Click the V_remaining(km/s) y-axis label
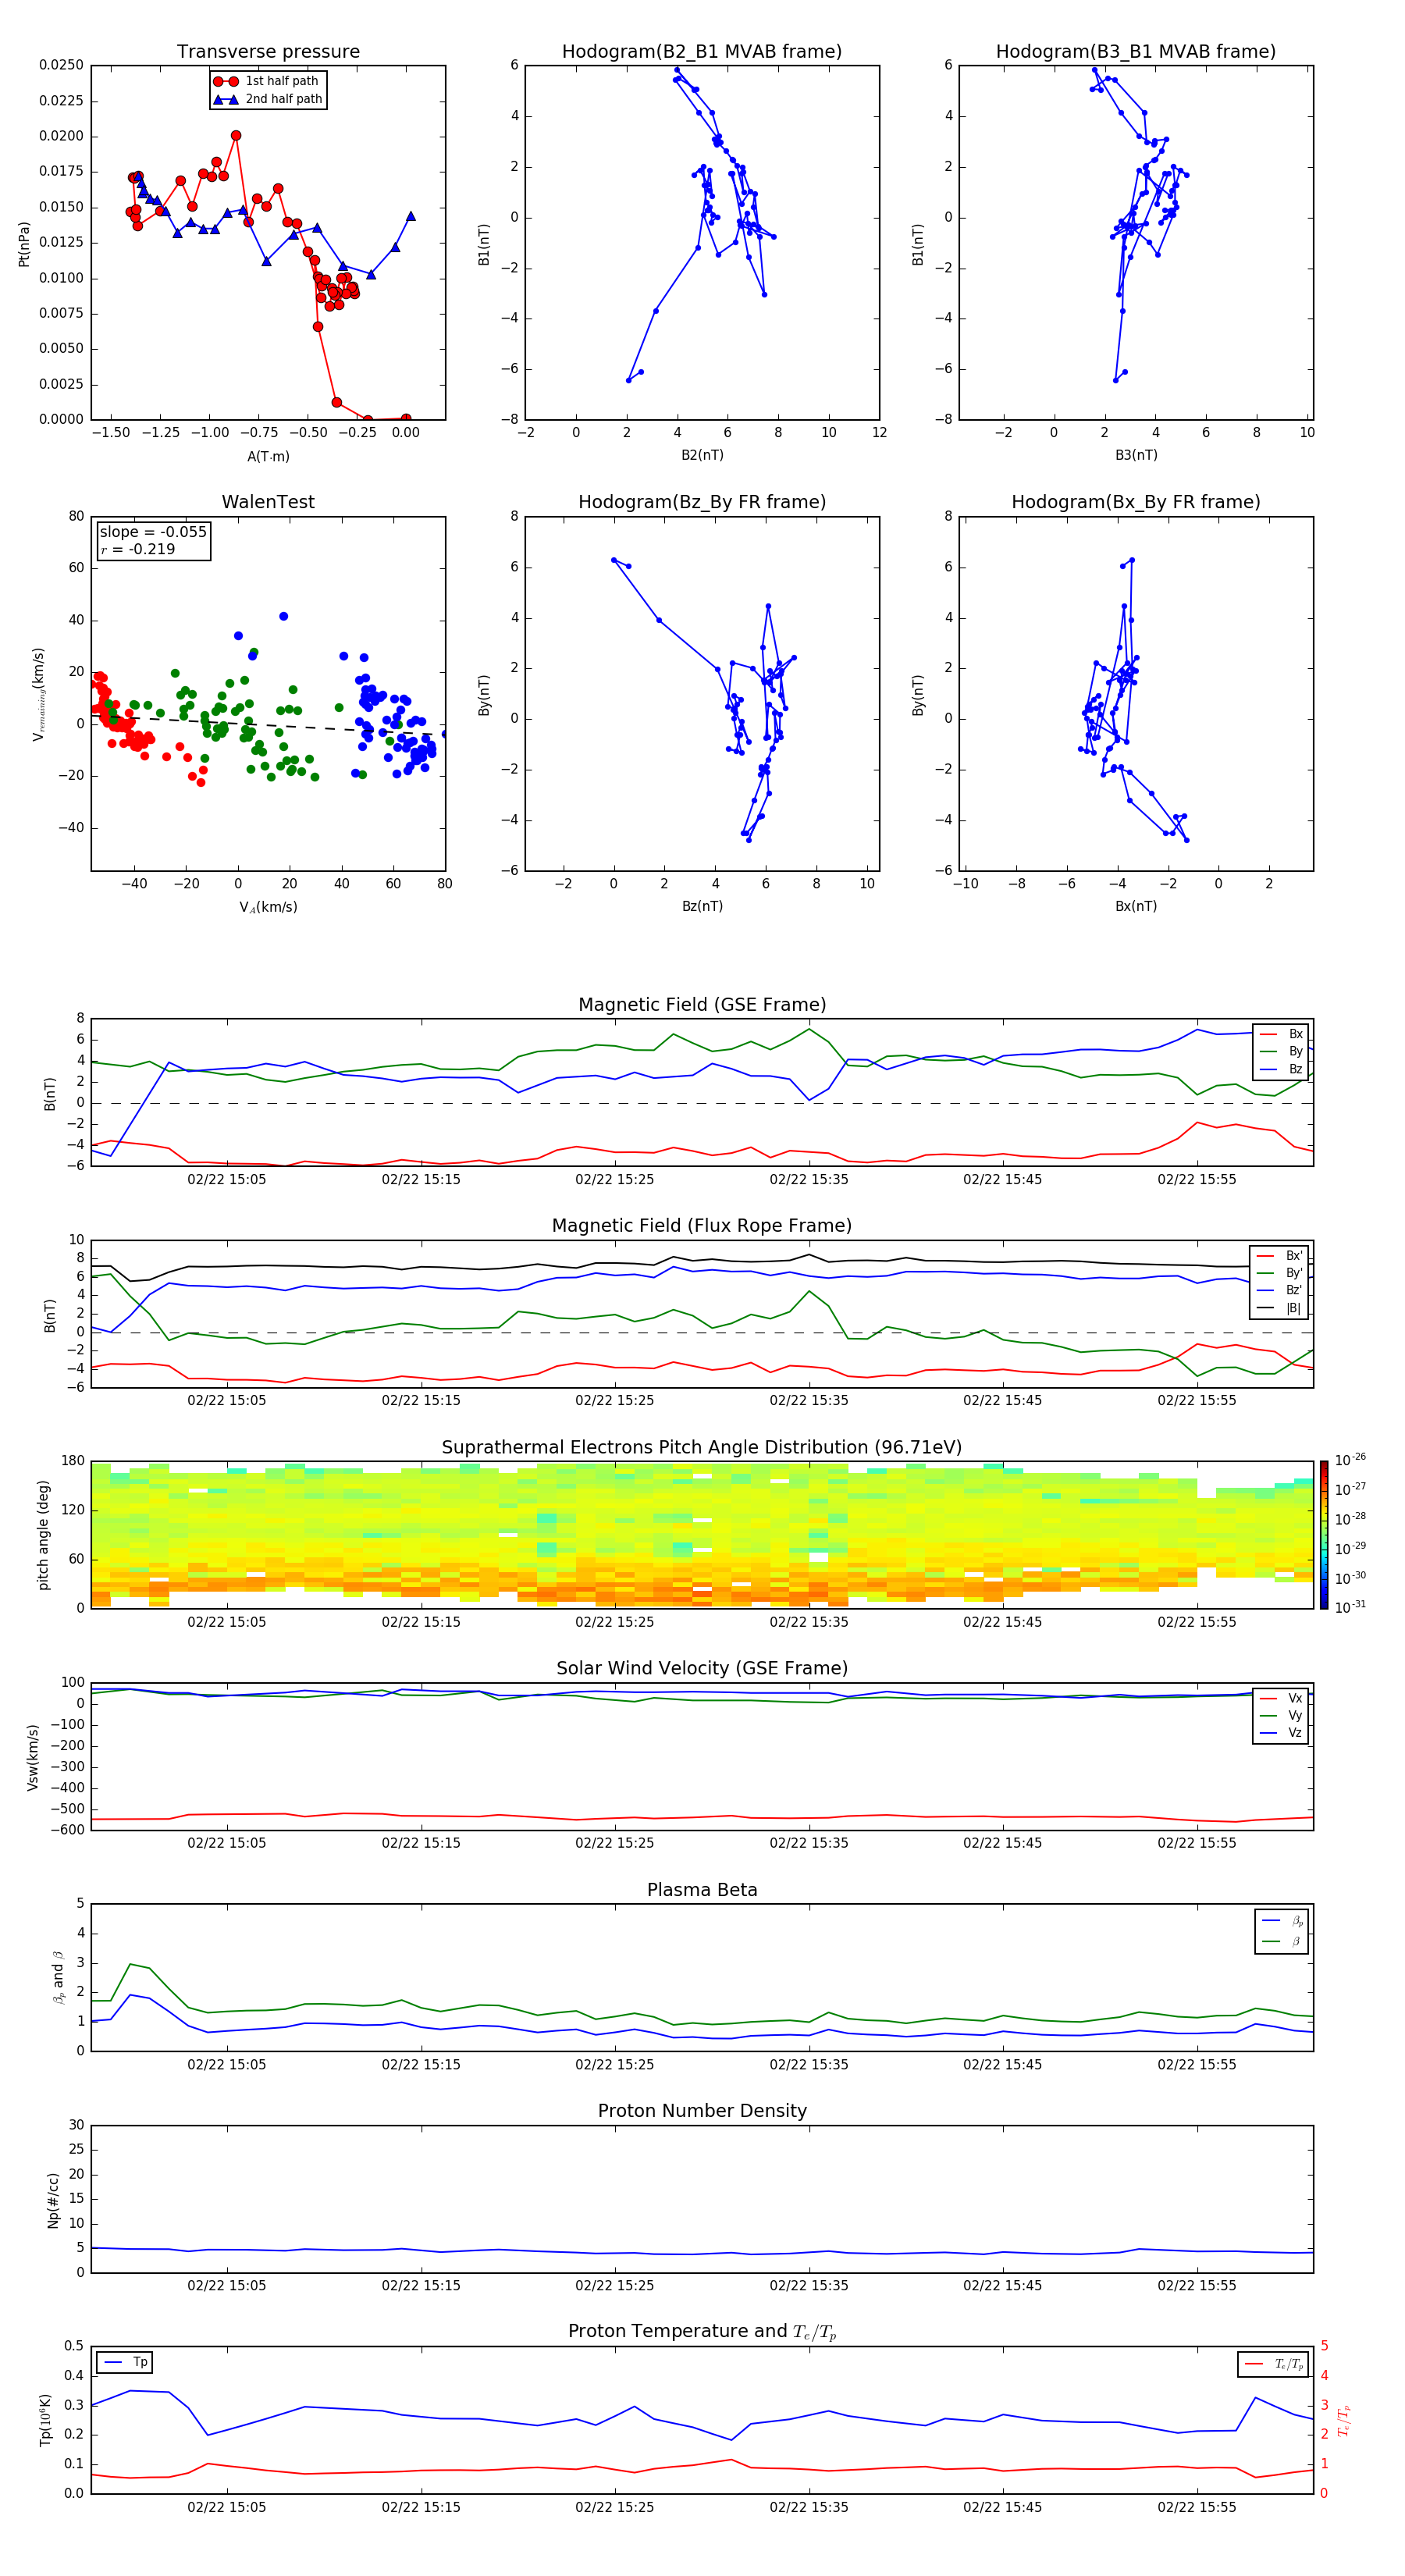1405x2576 pixels. pos(39,694)
